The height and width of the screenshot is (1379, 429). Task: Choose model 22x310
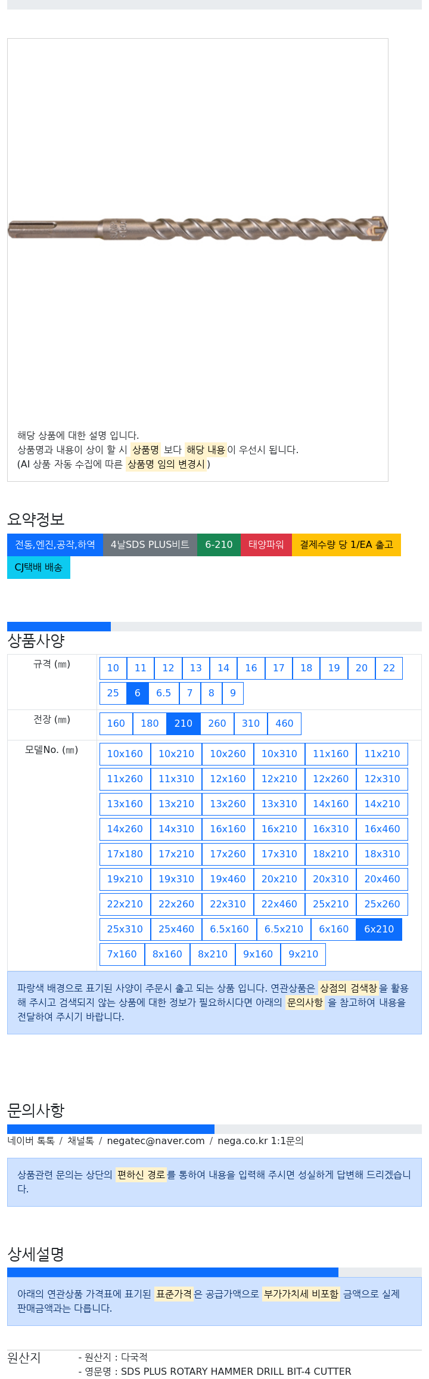click(228, 904)
